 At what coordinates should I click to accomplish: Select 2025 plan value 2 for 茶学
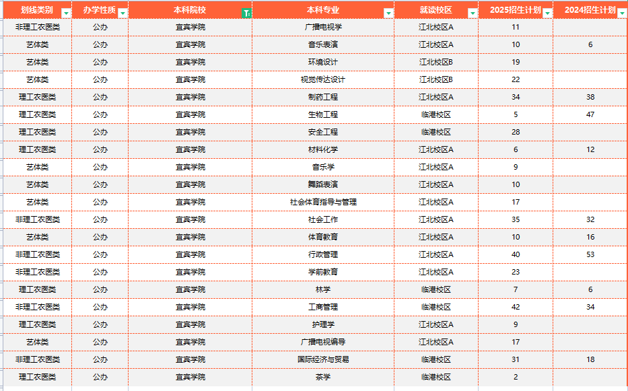[x=516, y=377]
